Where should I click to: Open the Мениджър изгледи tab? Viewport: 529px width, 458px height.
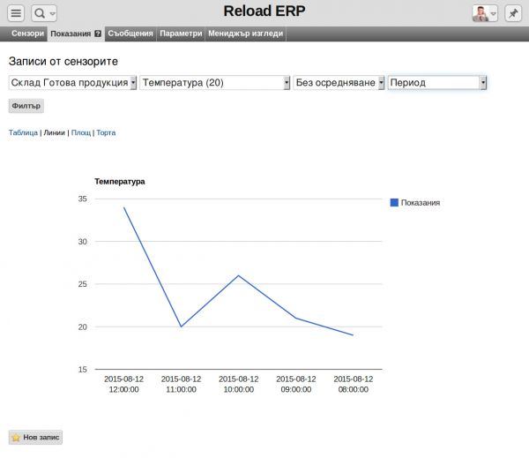point(246,34)
